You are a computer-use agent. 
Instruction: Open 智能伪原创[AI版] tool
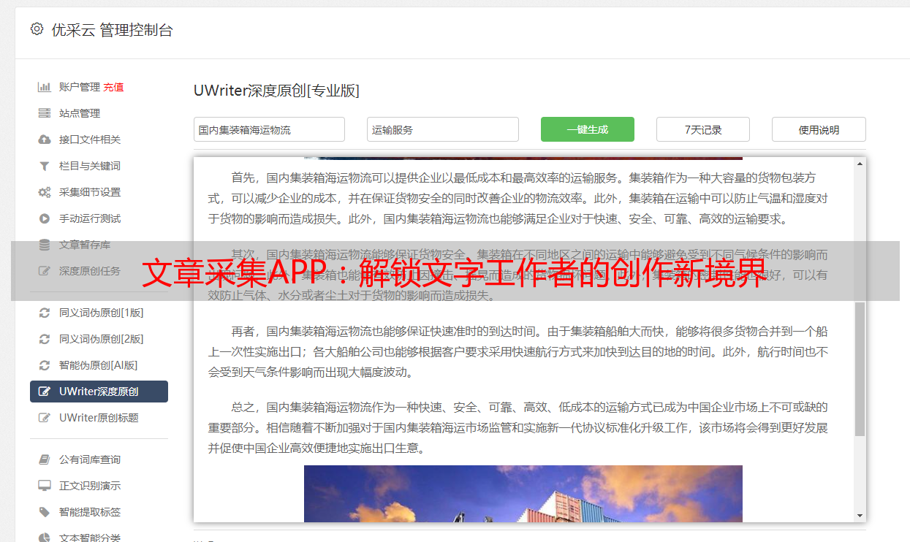[x=99, y=365]
